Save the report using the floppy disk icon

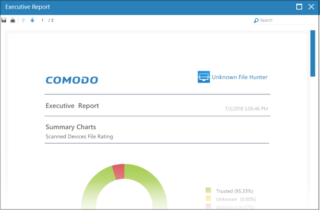click(x=4, y=20)
